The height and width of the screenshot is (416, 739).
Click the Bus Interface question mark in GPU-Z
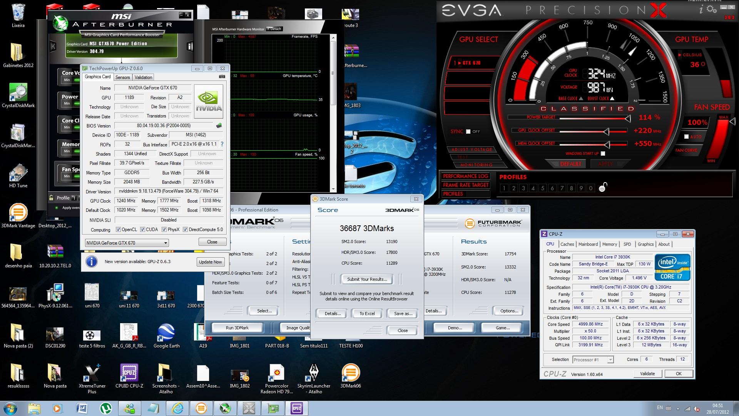pyautogui.click(x=222, y=144)
